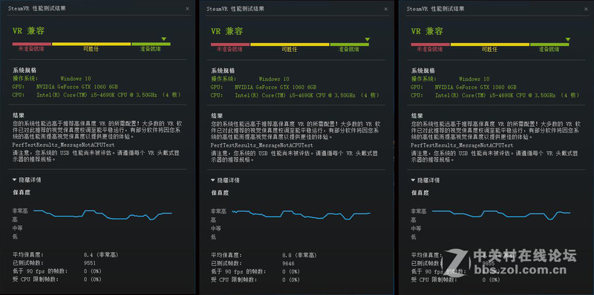Click tested frames count '9551'
Viewport: 594px width, 295px height.
[89, 263]
